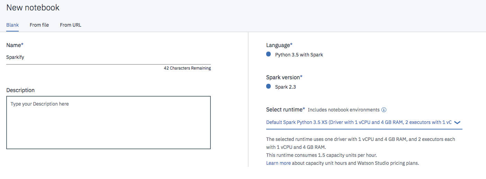This screenshot has width=486, height=179.
Task: Select the Spark 2.3 version option
Action: pyautogui.click(x=269, y=87)
